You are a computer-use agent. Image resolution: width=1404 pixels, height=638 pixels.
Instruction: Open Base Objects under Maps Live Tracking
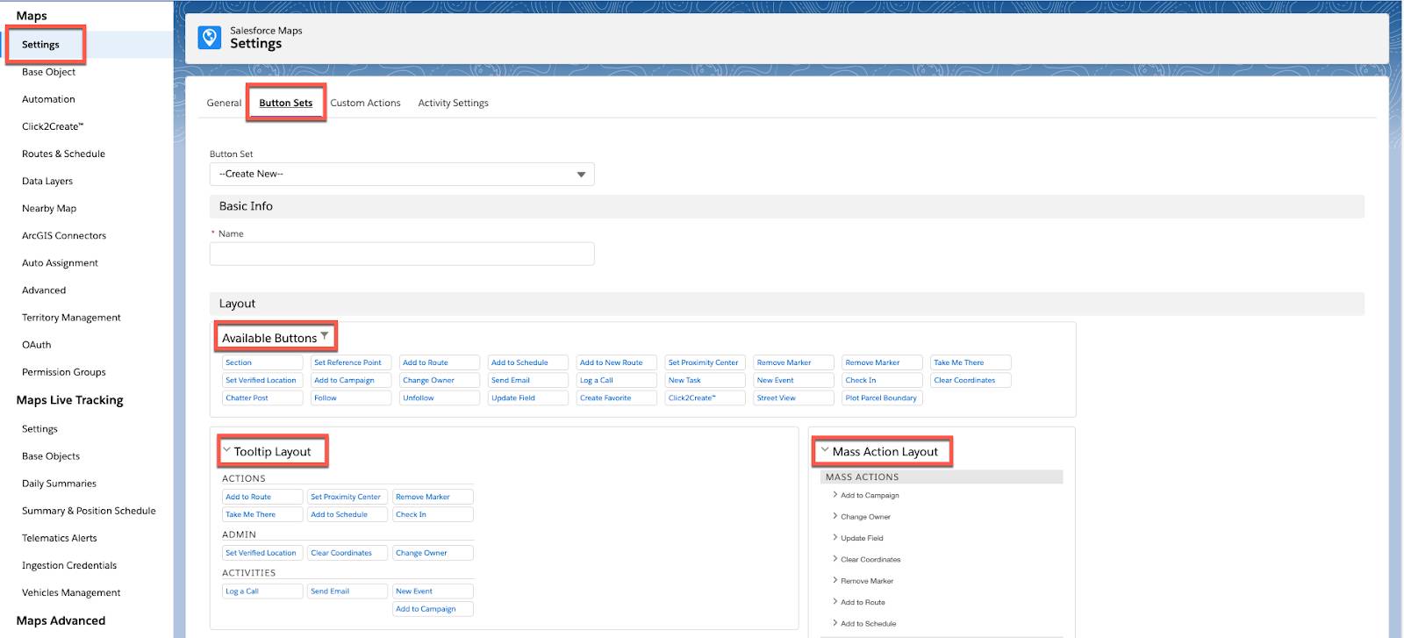51,455
